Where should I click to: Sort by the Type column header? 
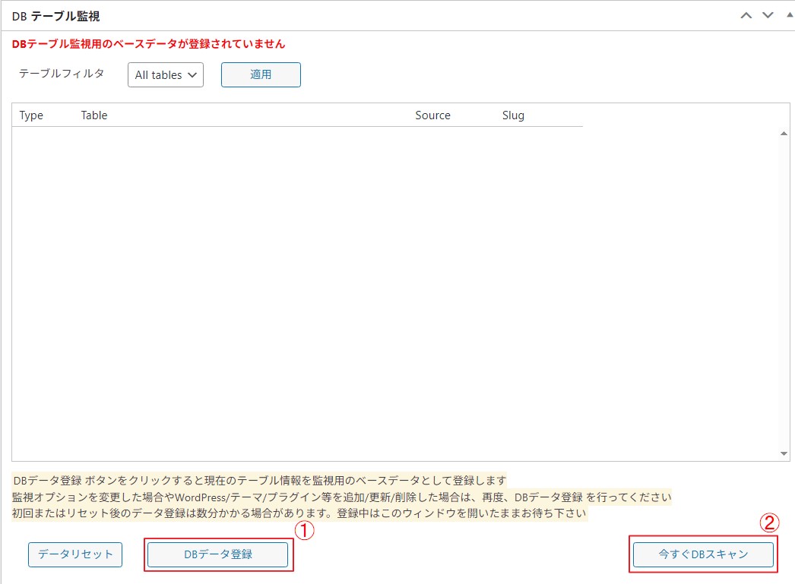click(31, 115)
